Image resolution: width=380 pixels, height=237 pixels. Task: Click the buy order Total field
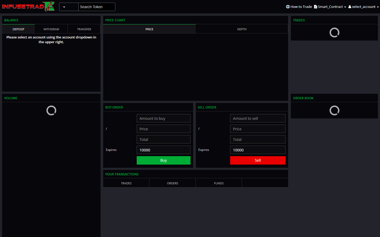click(x=164, y=139)
